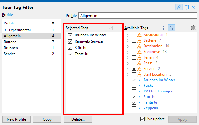Screen dimensions: 199x125
Task: Switch Available Tags to flat list view
Action: [164, 28]
